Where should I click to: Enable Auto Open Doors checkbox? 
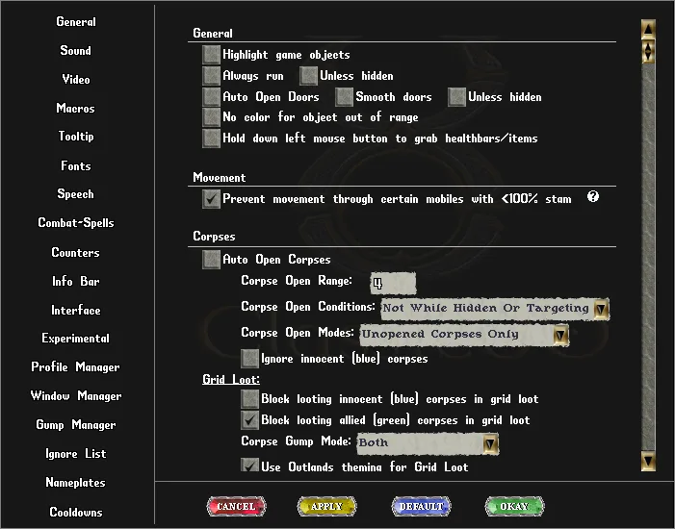click(212, 97)
